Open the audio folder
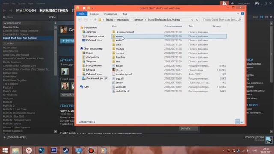This screenshot has height=154, width=274. (x=119, y=40)
